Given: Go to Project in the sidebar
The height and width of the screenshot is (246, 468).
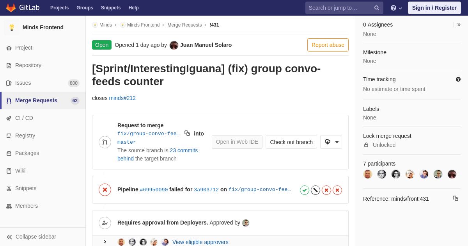Looking at the screenshot, I should pos(43,48).
